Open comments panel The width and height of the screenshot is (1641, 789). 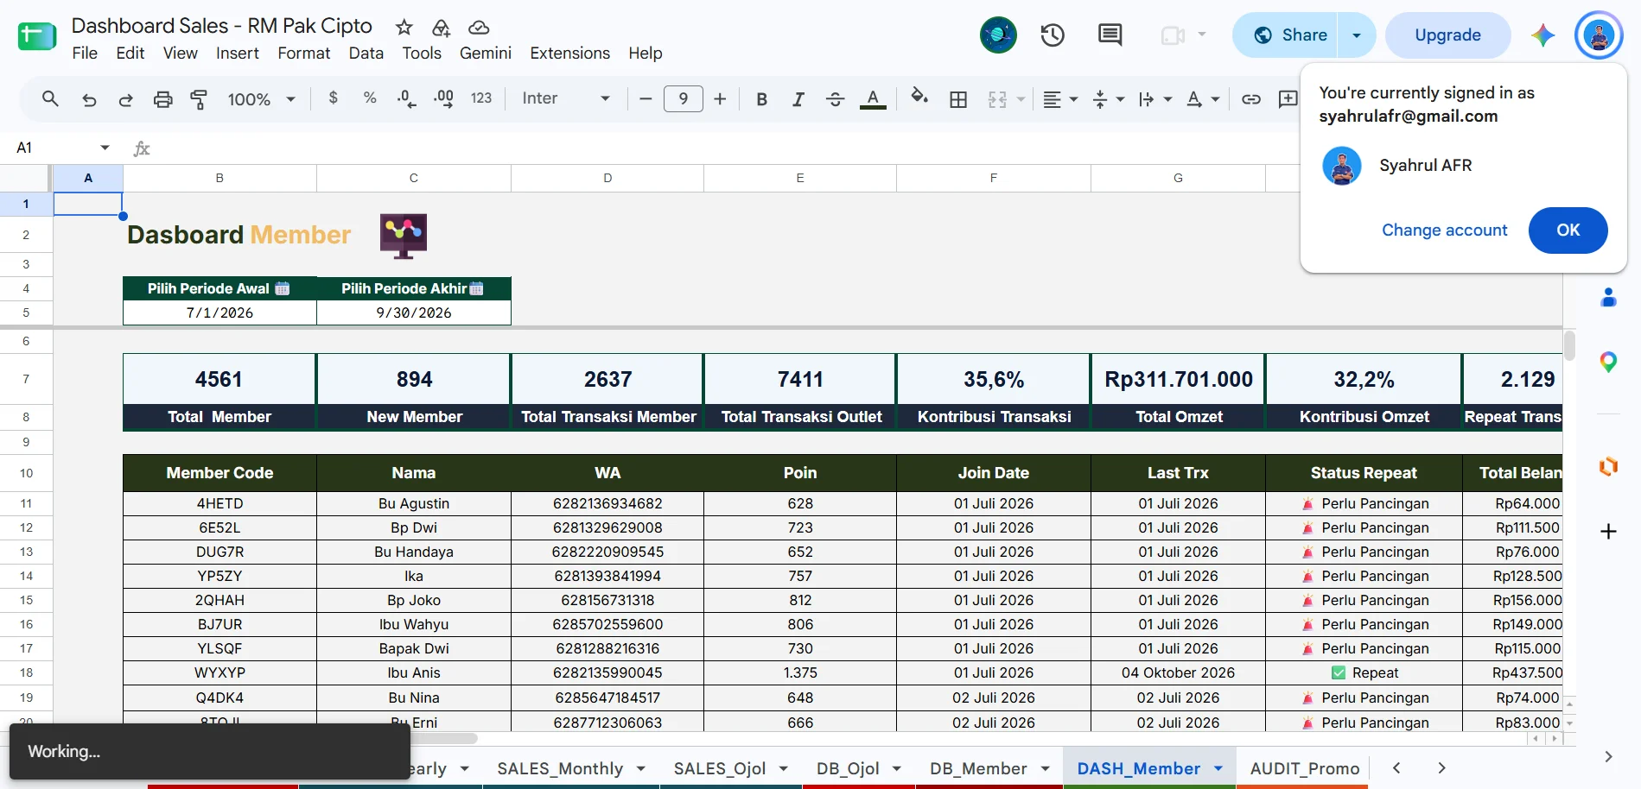(x=1110, y=35)
